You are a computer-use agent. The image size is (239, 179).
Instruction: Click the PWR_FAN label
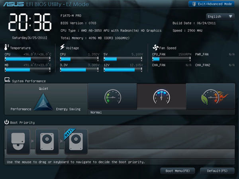(x=202, y=54)
